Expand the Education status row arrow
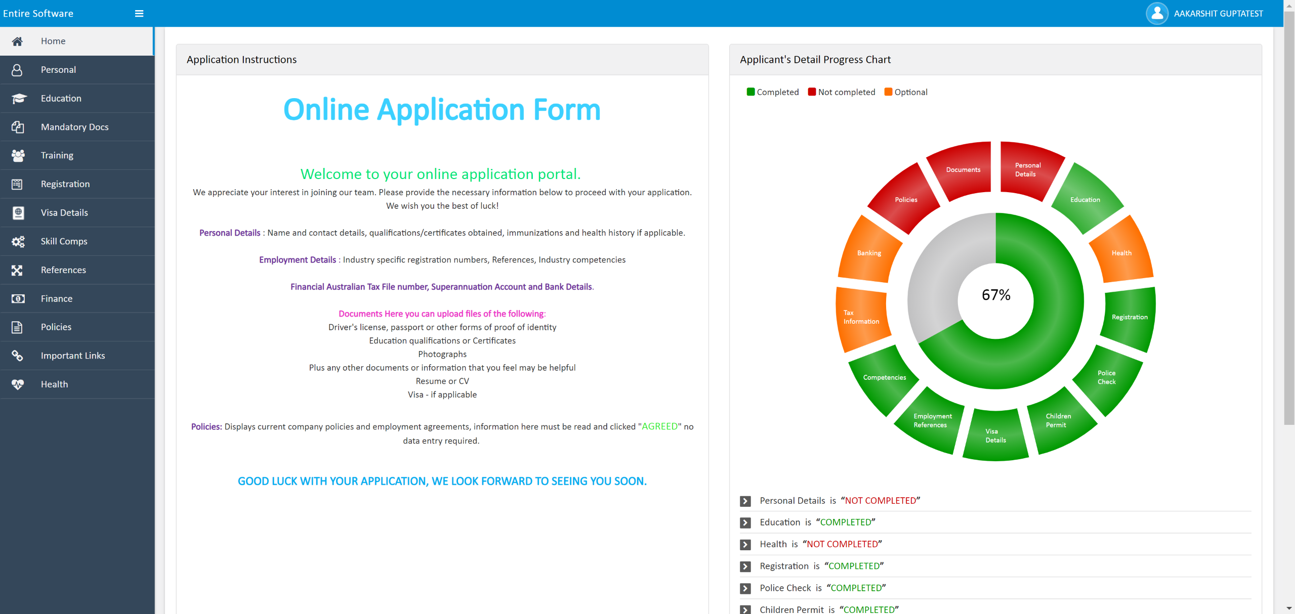The width and height of the screenshot is (1295, 614). [745, 523]
